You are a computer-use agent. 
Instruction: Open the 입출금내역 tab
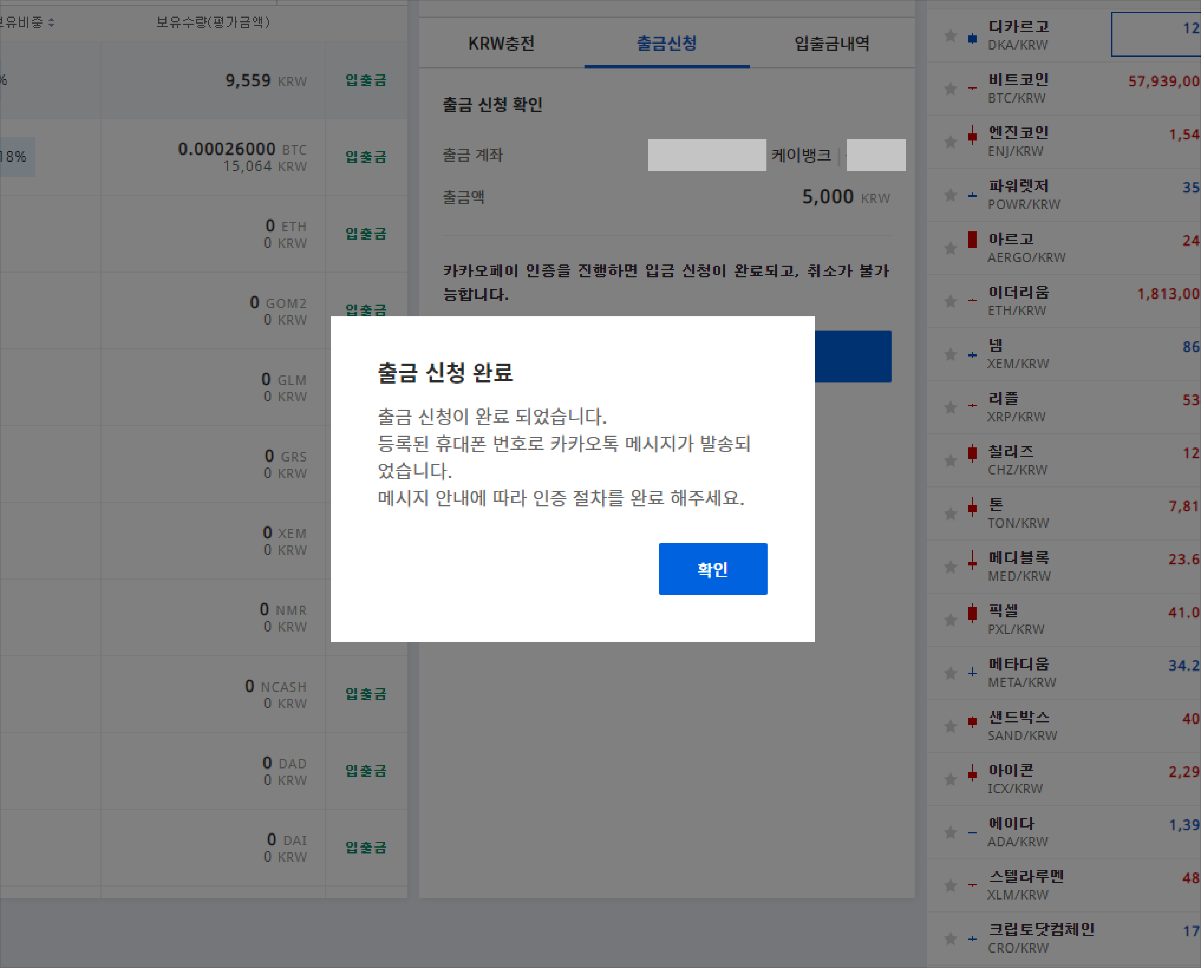coord(831,43)
